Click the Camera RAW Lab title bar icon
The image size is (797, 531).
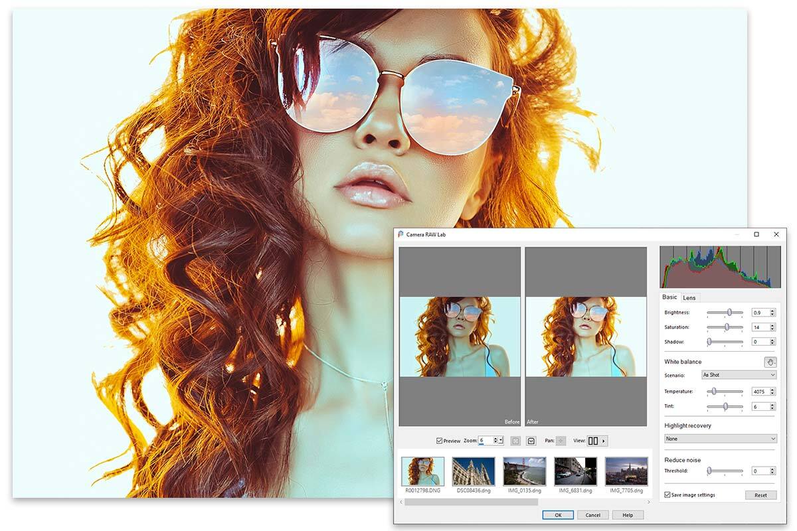(x=400, y=234)
